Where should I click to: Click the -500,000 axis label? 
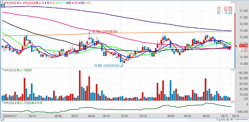click(x=243, y=111)
